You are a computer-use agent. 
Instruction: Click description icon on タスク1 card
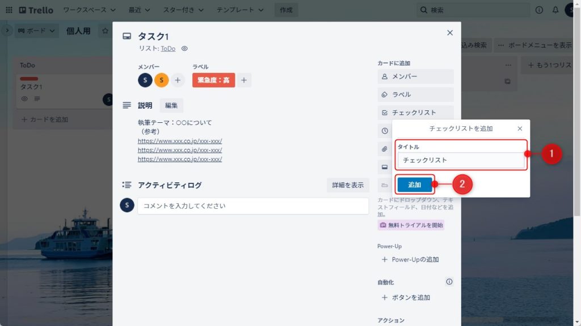(x=37, y=98)
